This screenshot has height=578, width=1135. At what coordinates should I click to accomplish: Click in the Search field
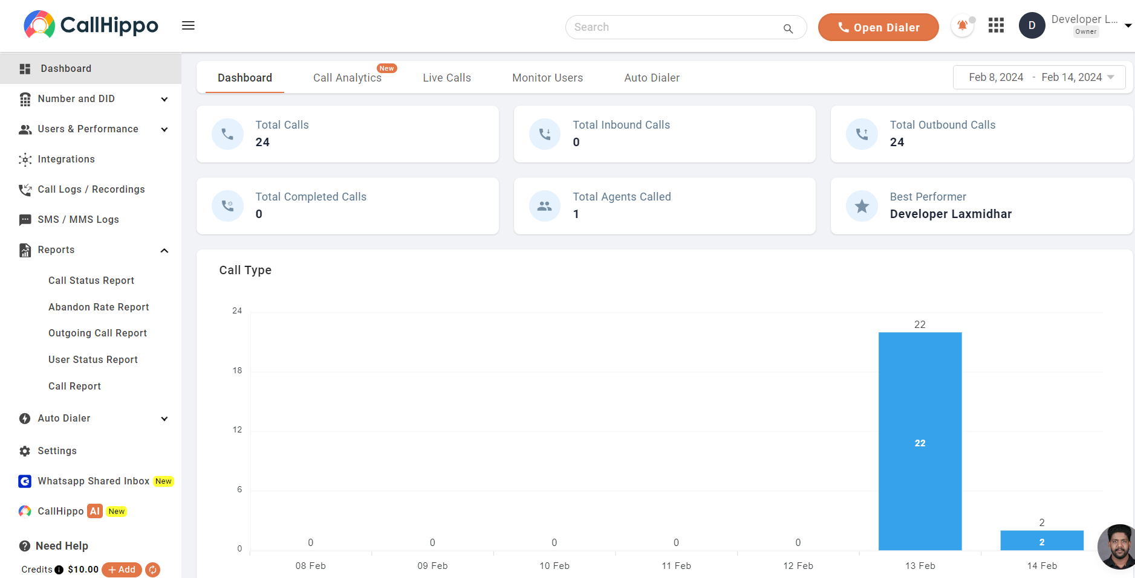[686, 27]
